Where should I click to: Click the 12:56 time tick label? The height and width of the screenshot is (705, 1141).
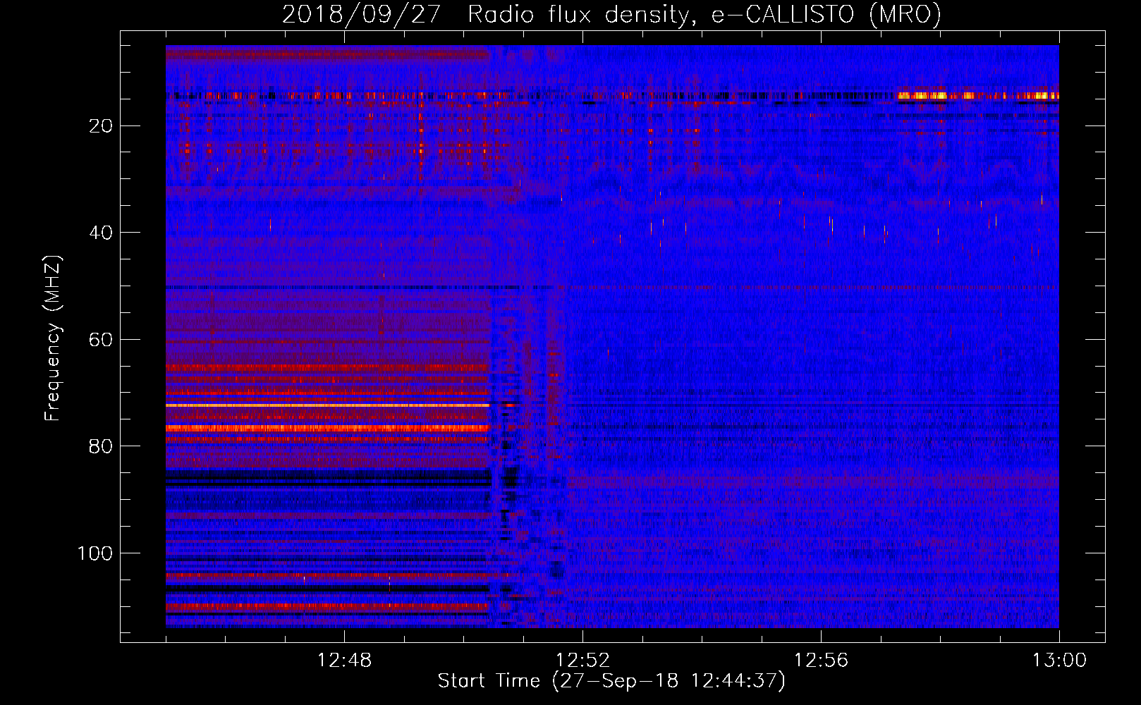(x=821, y=661)
